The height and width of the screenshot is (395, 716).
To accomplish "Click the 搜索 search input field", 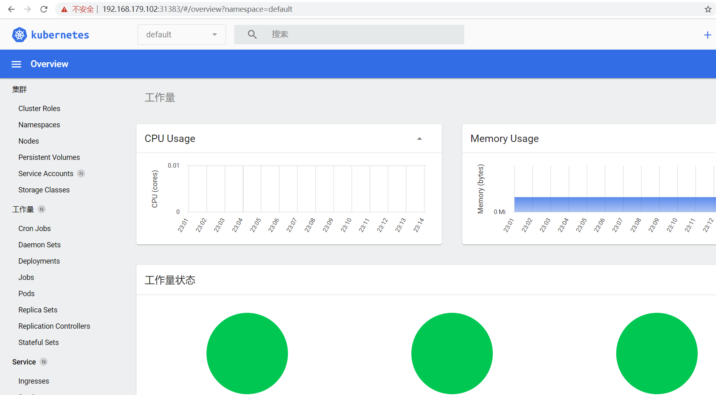I will (x=349, y=35).
